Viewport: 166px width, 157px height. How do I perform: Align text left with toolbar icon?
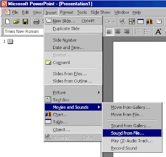[109, 32]
